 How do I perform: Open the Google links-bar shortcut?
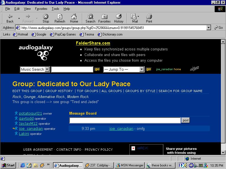click(39, 34)
